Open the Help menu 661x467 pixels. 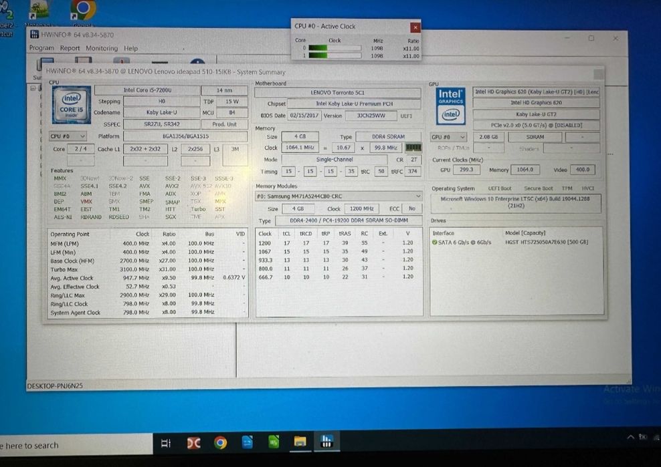(130, 48)
